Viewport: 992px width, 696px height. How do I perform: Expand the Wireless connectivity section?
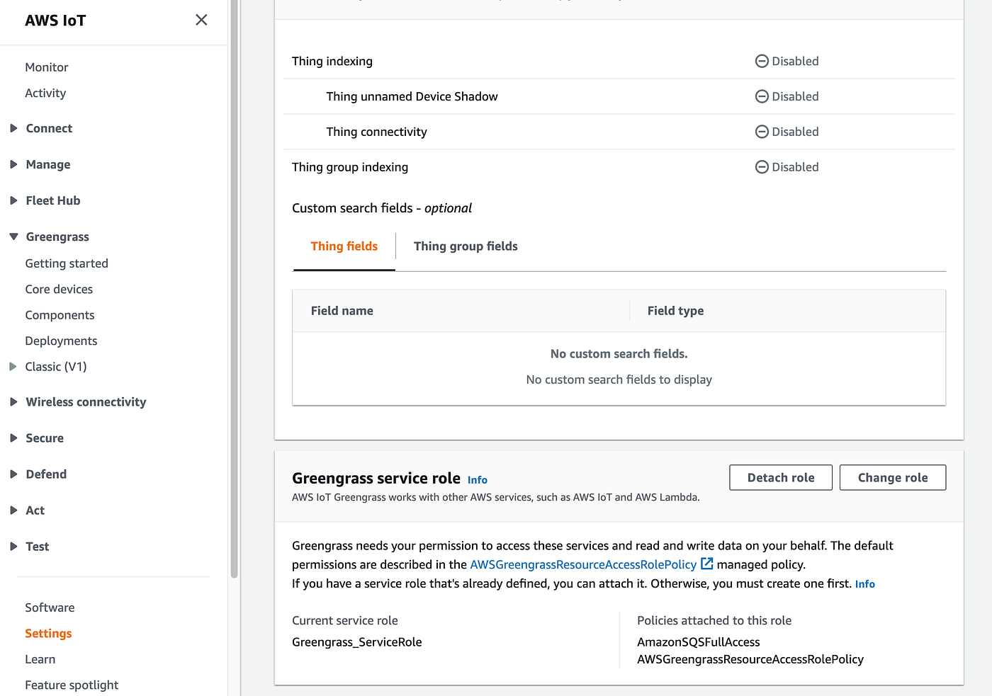coord(14,402)
